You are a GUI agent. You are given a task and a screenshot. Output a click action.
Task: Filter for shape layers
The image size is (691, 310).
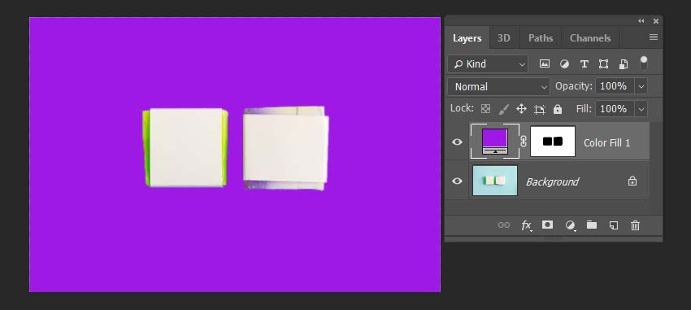tap(604, 64)
